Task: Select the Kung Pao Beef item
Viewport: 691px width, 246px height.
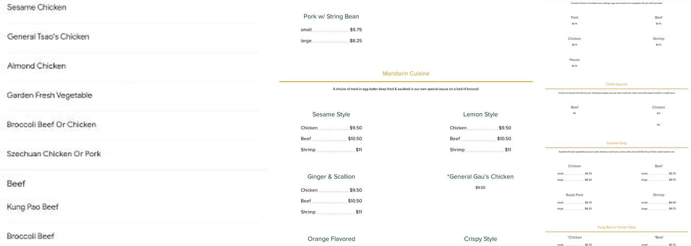Action: click(33, 207)
